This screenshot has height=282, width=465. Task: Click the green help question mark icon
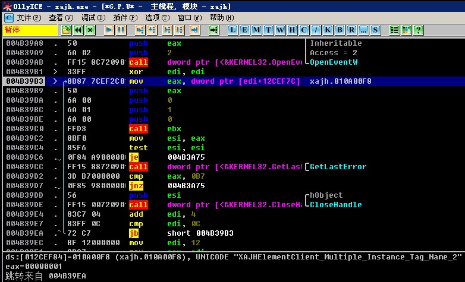coord(419,30)
